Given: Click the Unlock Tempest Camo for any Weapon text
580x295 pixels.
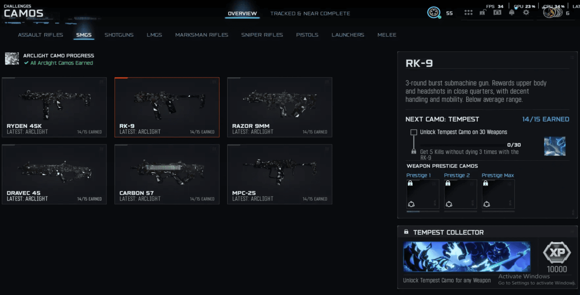Looking at the screenshot, I should point(447,280).
